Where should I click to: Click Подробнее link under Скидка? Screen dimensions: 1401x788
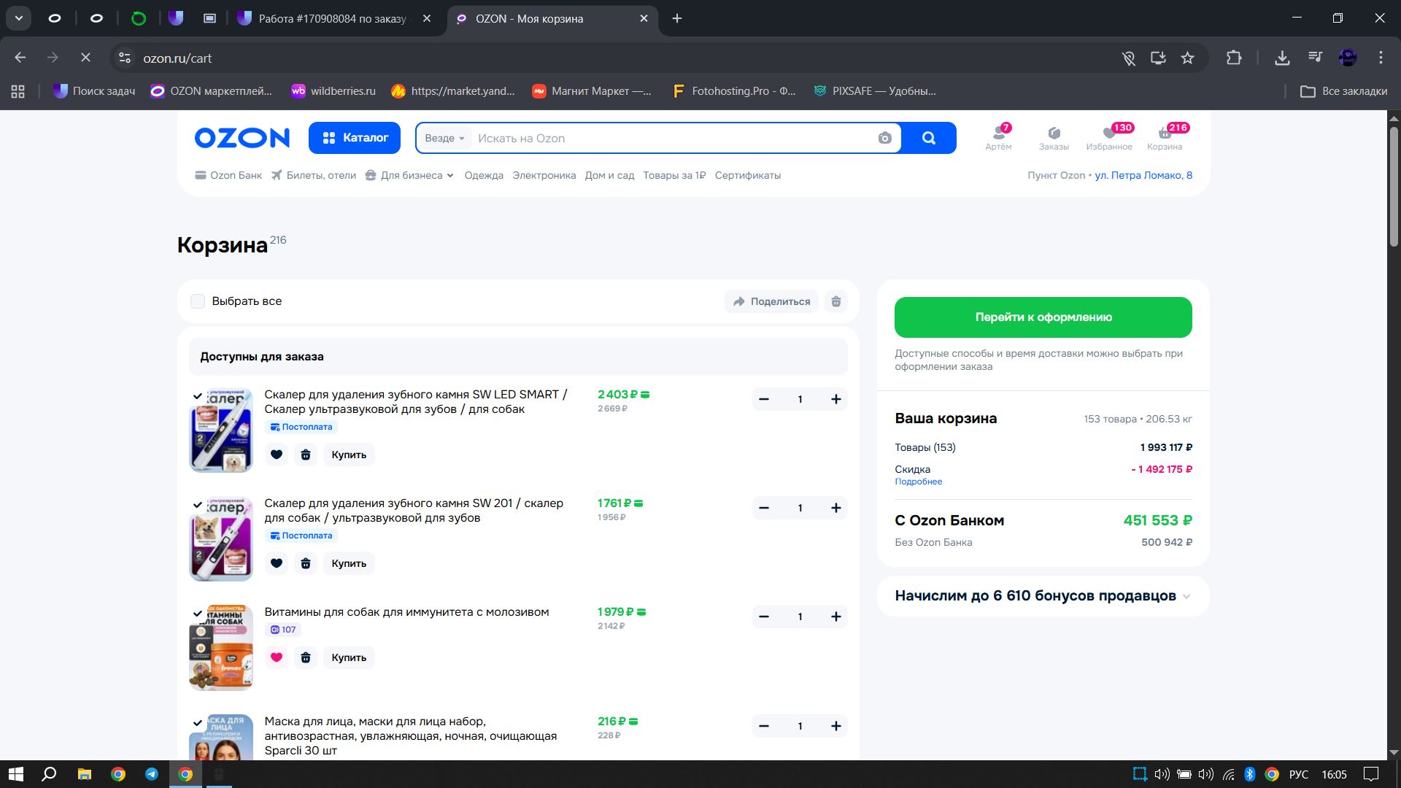(x=918, y=482)
